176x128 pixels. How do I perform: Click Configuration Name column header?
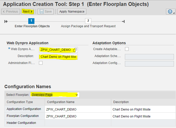(78, 102)
